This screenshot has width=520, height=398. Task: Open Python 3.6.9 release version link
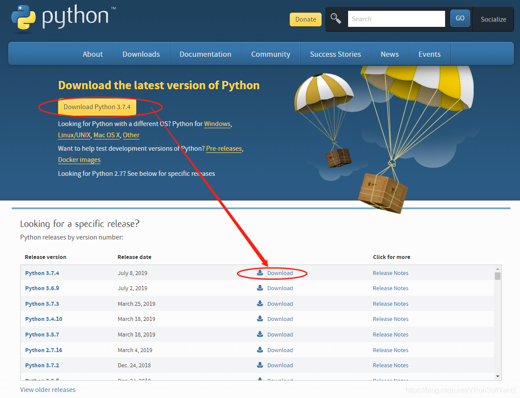[42, 288]
